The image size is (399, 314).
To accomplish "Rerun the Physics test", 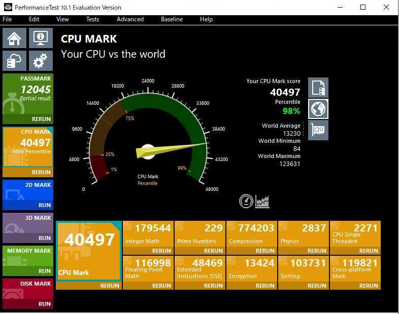I will click(x=317, y=251).
